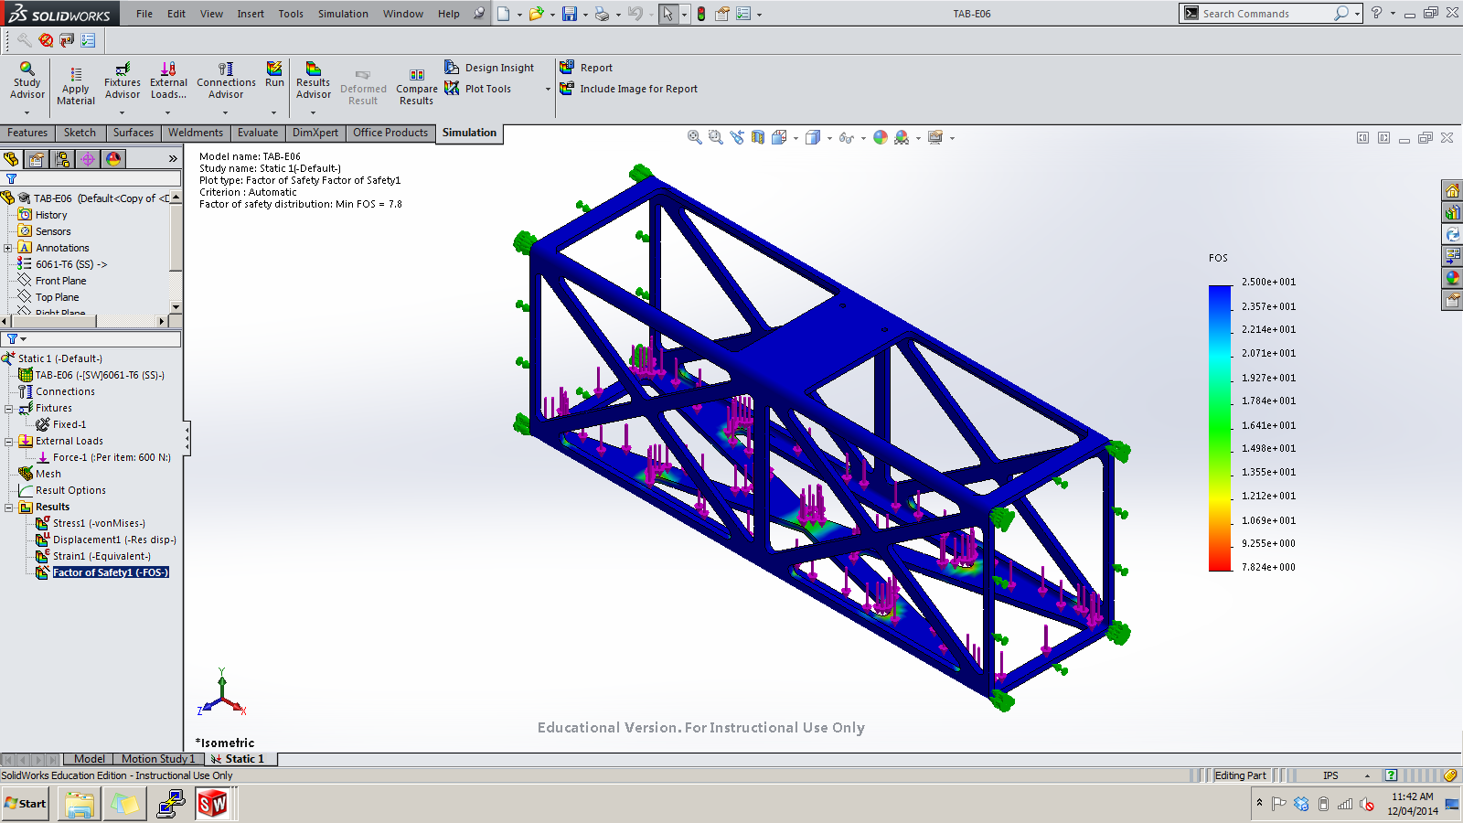Activate the FeatureManager filter funnel
The image size is (1463, 823).
(12, 178)
